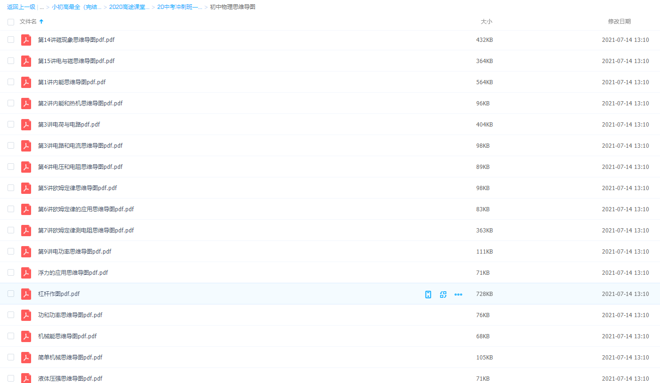Check the box for 第15讲电与磁思维导图
The height and width of the screenshot is (383, 660).
point(11,61)
